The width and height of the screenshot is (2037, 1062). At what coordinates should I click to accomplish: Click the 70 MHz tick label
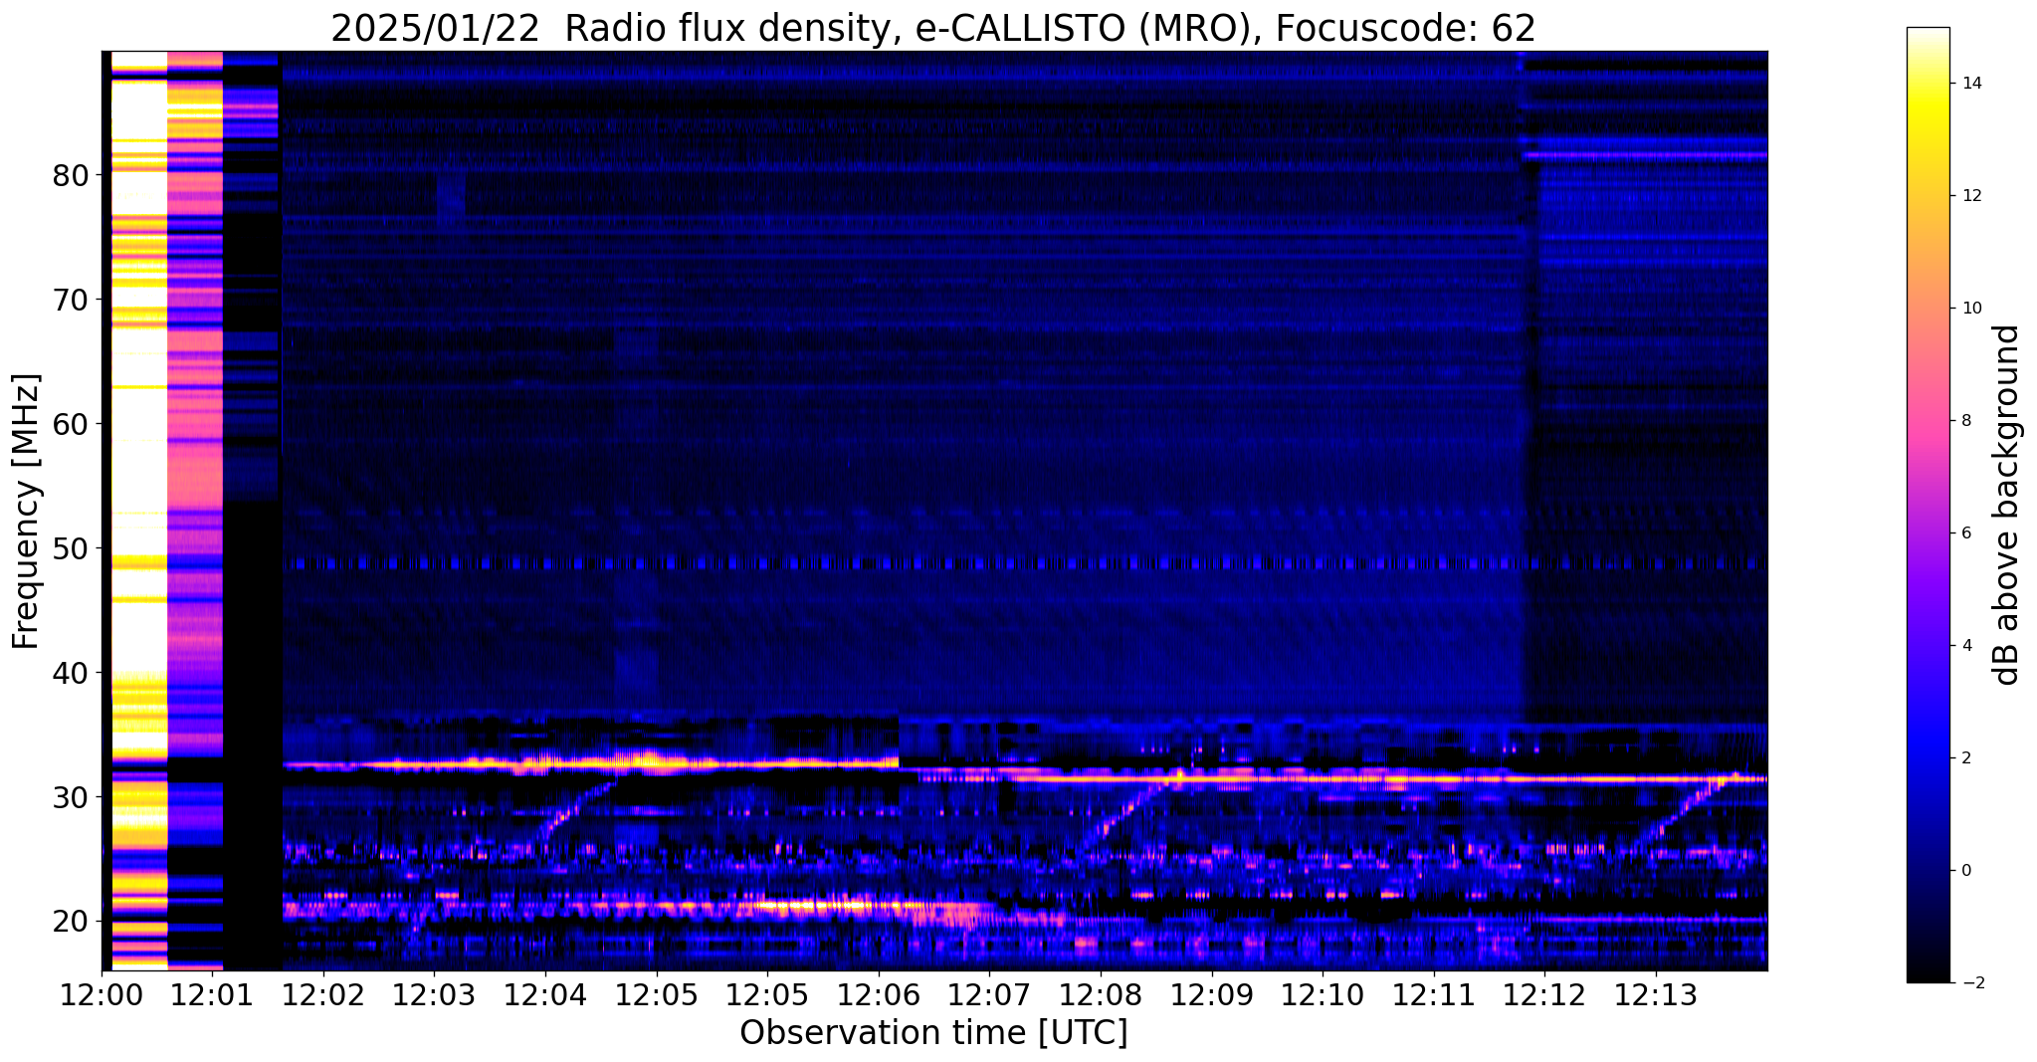click(x=71, y=301)
